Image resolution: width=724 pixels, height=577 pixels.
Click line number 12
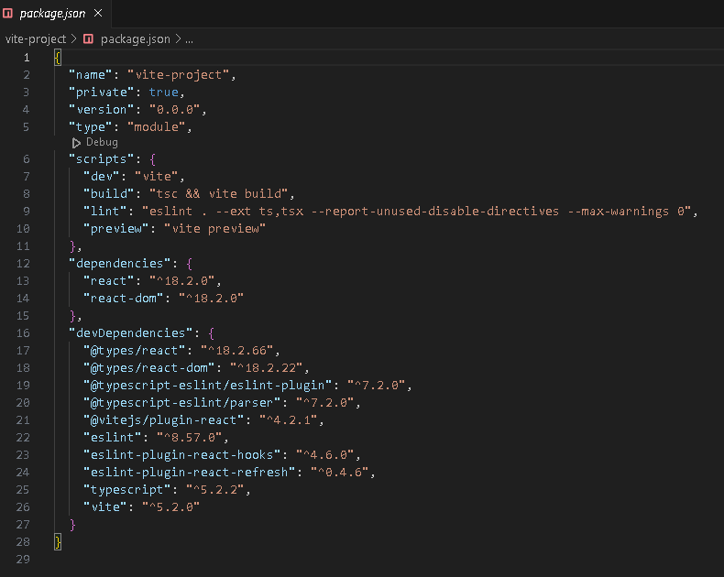23,264
